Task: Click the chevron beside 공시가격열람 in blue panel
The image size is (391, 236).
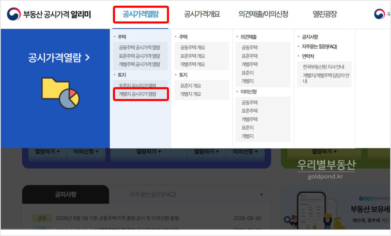Action: tap(87, 58)
